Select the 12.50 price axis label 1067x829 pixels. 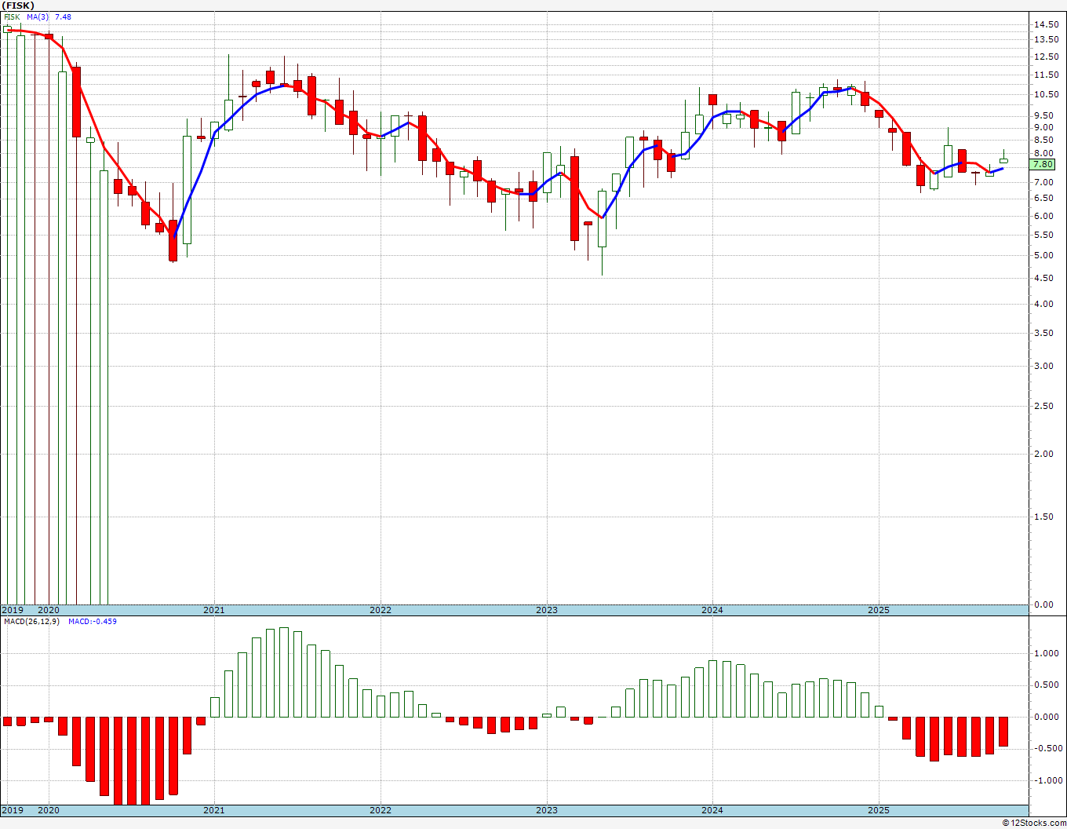tap(1045, 57)
